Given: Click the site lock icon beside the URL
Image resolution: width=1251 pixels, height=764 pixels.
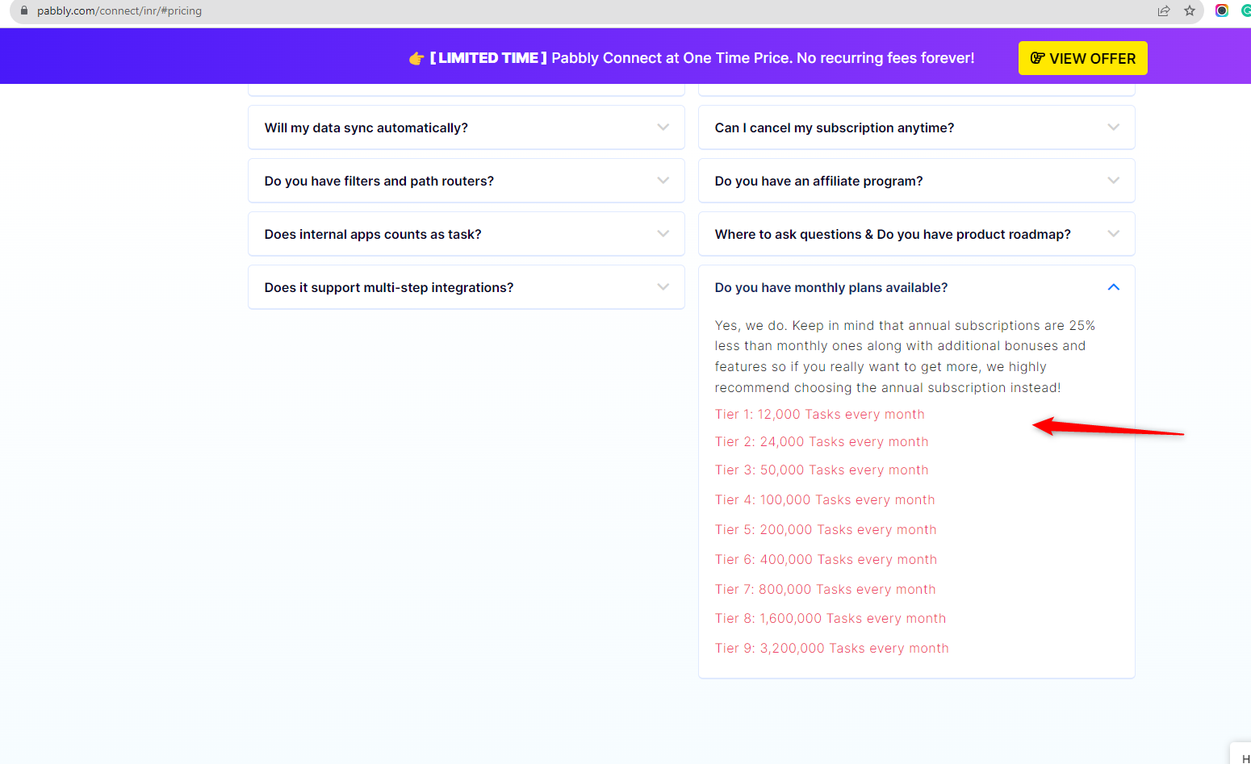Looking at the screenshot, I should coord(24,10).
